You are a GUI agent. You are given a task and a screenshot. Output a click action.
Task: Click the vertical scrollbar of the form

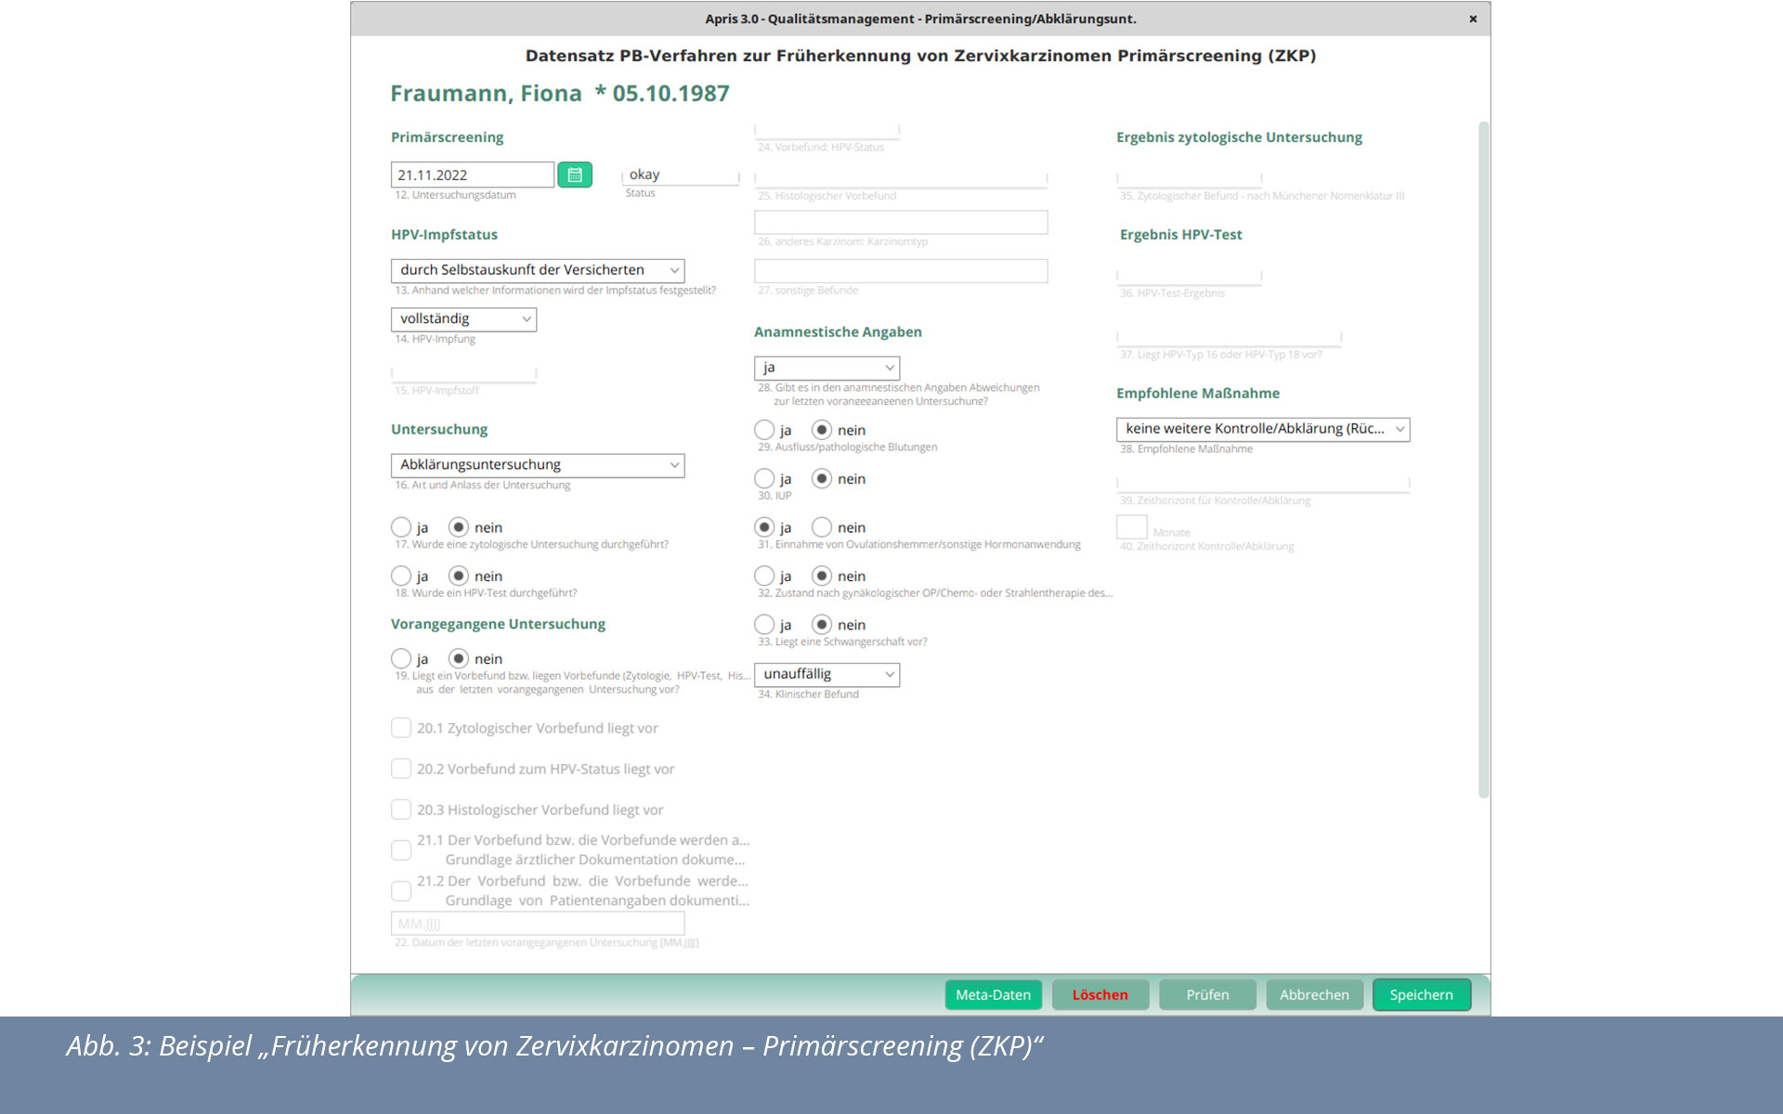(1483, 460)
